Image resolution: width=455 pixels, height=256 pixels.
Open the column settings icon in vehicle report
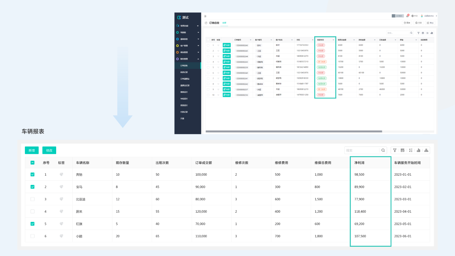(x=402, y=150)
